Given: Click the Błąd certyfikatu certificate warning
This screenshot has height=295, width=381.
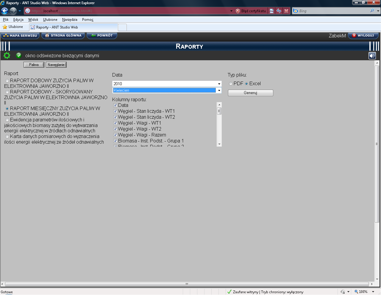Looking at the screenshot, I should point(251,11).
